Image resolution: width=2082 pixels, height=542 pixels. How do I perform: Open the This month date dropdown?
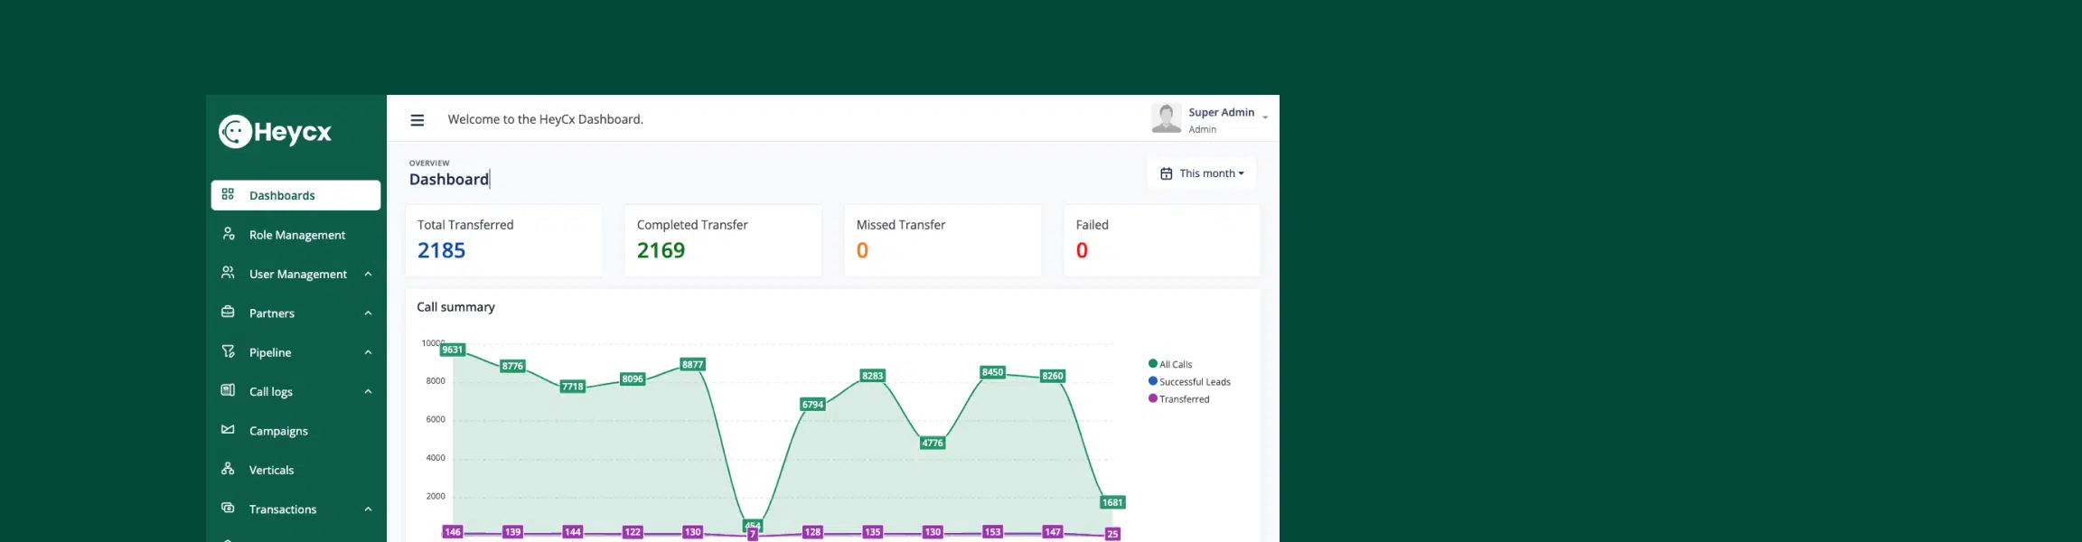point(1202,173)
